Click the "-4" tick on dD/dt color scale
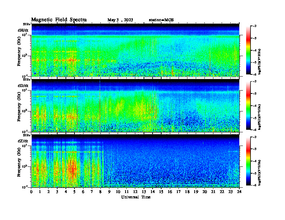Screen dimensions: 285x220 (255, 106)
